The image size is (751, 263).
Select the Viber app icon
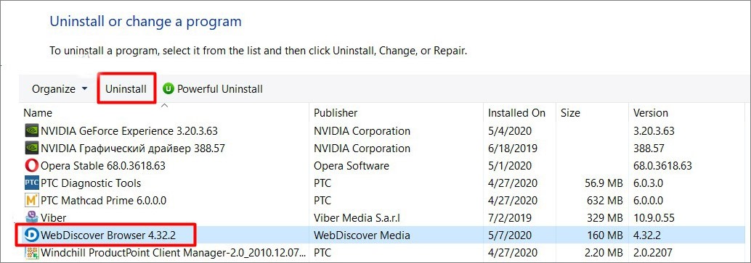click(32, 217)
